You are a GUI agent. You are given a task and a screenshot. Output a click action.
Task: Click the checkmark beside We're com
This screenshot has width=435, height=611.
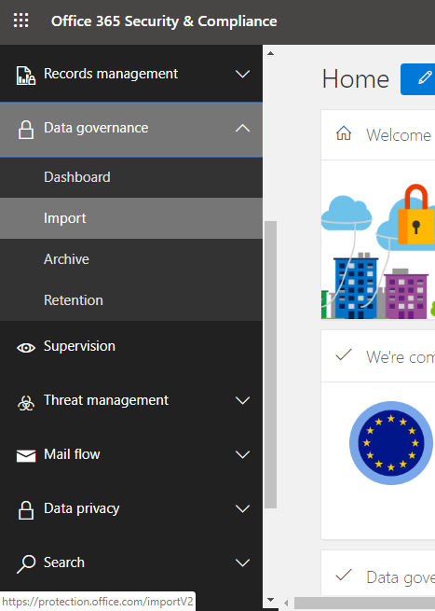344,354
